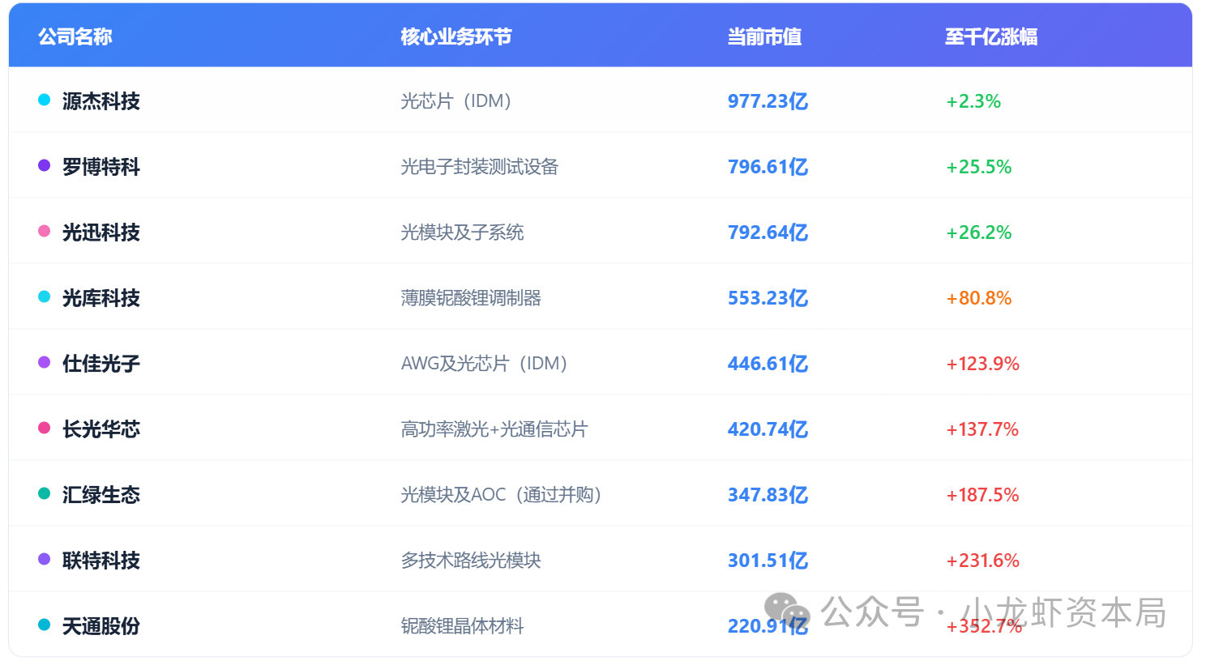
Task: Select company name 光库科技
Action: click(101, 298)
